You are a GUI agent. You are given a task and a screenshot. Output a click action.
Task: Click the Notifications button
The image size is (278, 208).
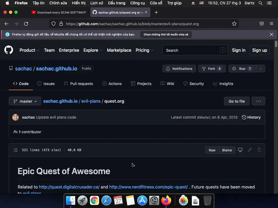pyautogui.click(x=179, y=69)
